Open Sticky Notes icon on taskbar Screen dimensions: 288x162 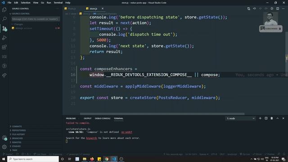(x=99, y=159)
